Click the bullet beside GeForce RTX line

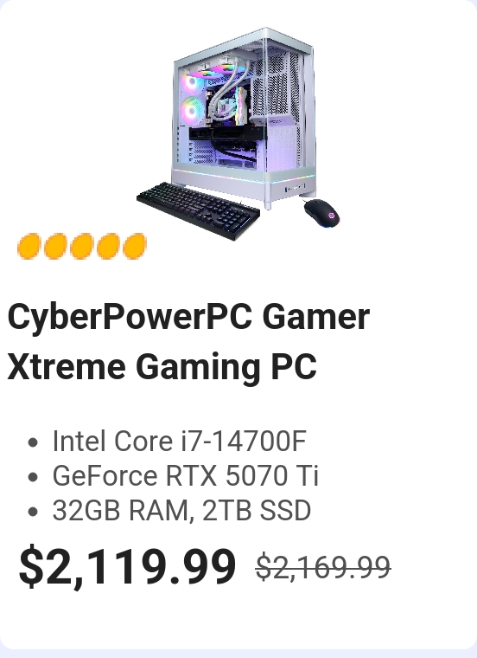pos(33,477)
